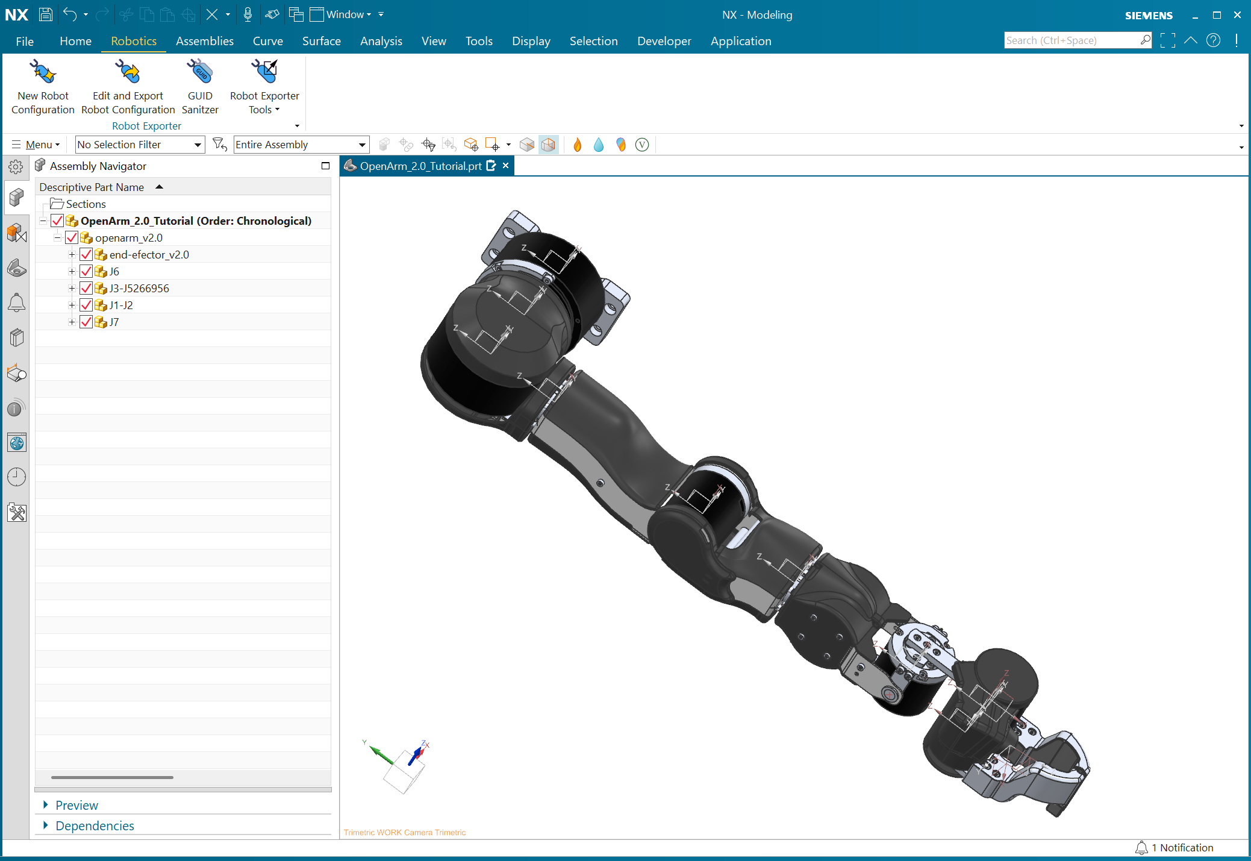This screenshot has width=1251, height=861.
Task: Expand the J7 tree node
Action: click(72, 322)
